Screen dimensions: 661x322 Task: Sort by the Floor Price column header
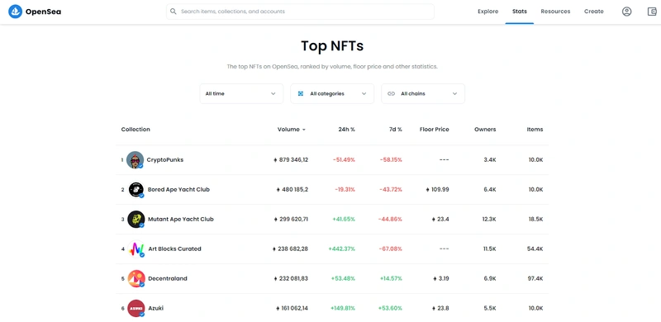[435, 130]
